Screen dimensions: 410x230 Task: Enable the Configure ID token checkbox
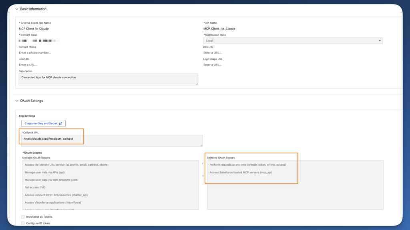click(23, 223)
